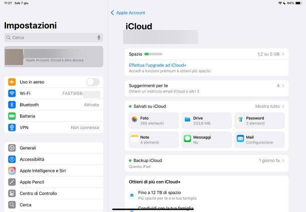Image resolution: width=306 pixels, height=212 pixels.
Task: Tap 1 giorno fa backup time
Action: (269, 160)
